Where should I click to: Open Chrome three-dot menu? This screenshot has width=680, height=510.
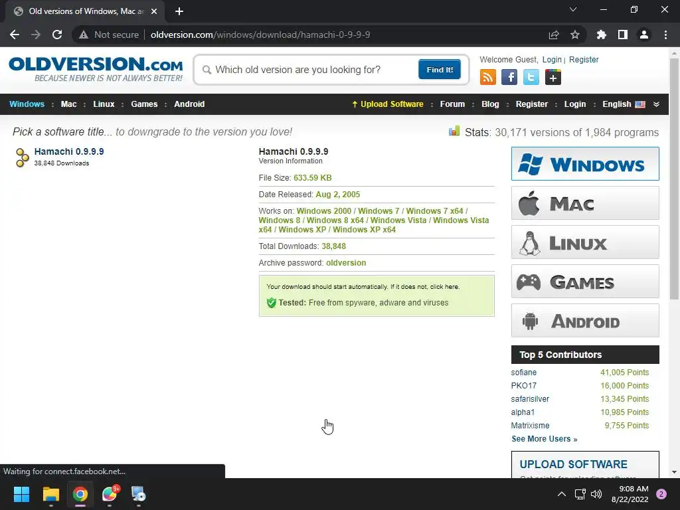tap(665, 35)
